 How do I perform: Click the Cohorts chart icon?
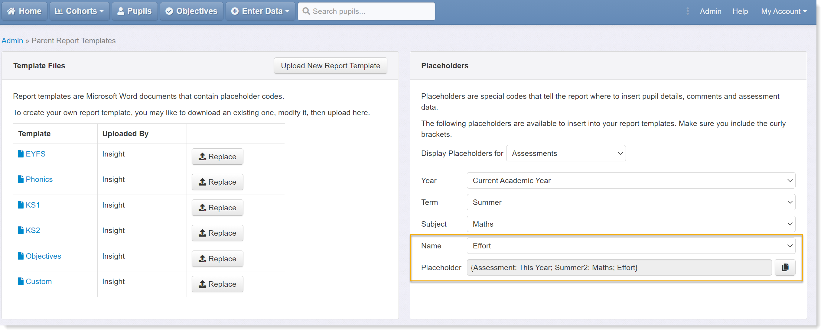59,11
